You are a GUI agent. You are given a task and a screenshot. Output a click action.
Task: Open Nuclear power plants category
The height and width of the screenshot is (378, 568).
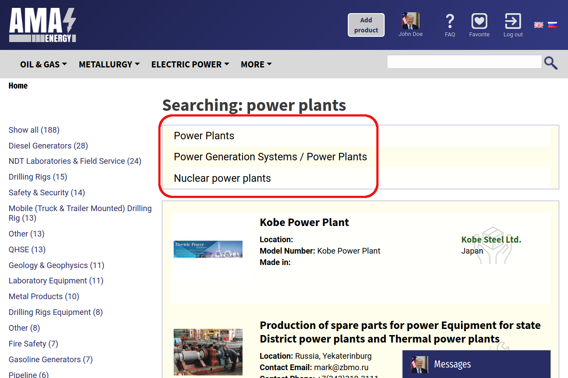(222, 178)
